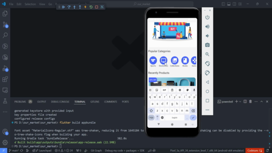Open Codeium status bar item
The image size is (272, 153).
[x=255, y=150]
